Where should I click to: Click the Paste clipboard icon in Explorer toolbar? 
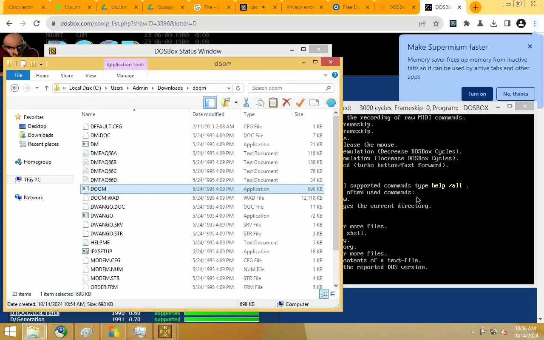tap(273, 102)
